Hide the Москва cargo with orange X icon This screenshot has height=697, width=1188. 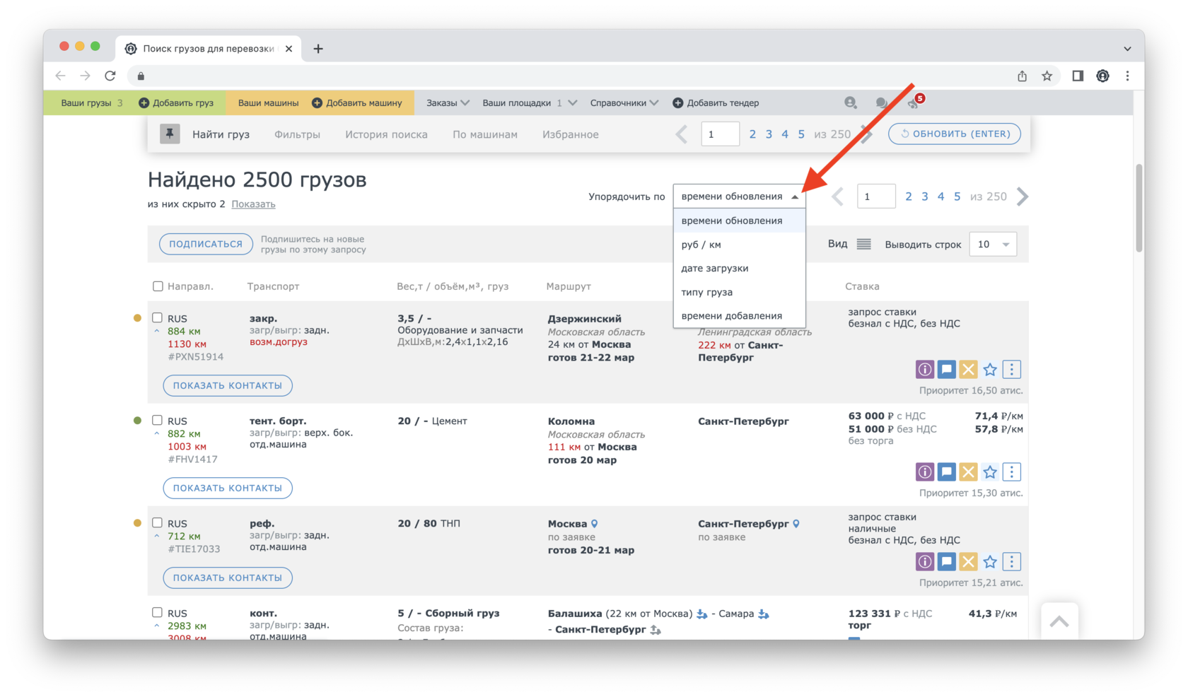click(x=968, y=561)
